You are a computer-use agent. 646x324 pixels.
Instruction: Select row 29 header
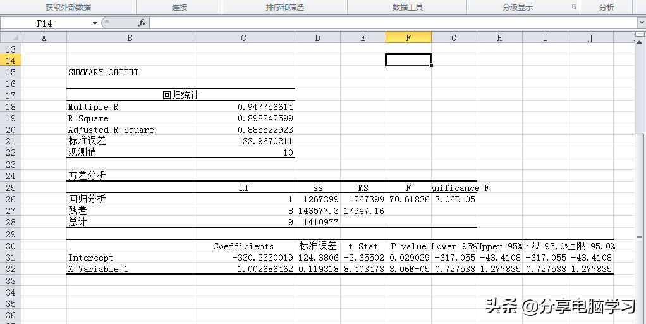[11, 234]
